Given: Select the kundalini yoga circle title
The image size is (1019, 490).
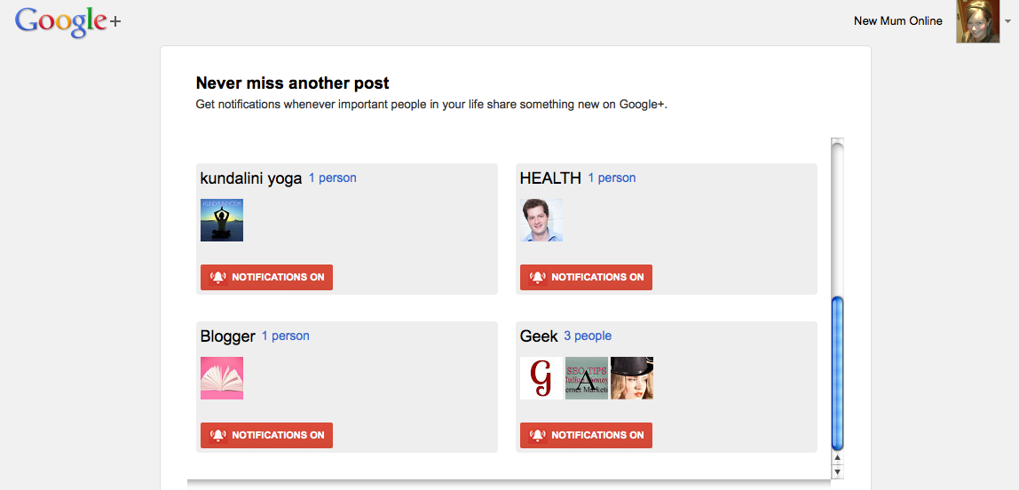Looking at the screenshot, I should pyautogui.click(x=251, y=178).
